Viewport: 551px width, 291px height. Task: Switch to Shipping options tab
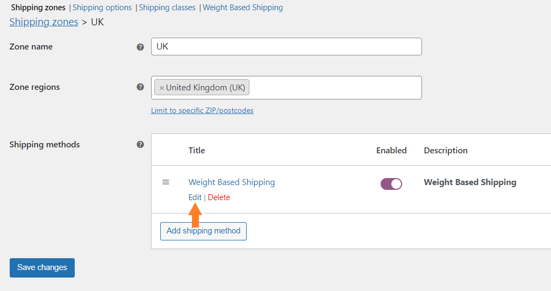pyautogui.click(x=102, y=8)
